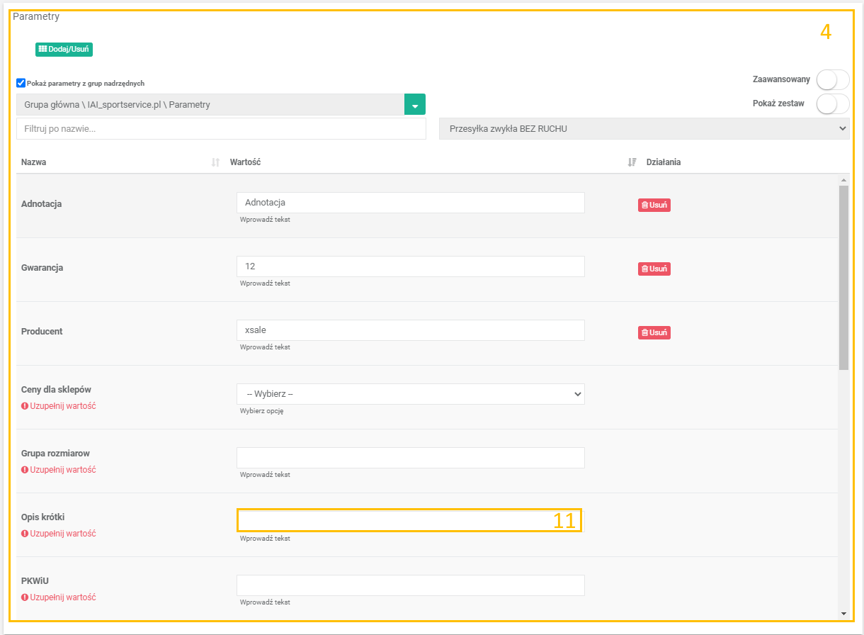Screen dimensions: 864x635
Task: Click the Opis krótki text input
Action: coord(409,521)
